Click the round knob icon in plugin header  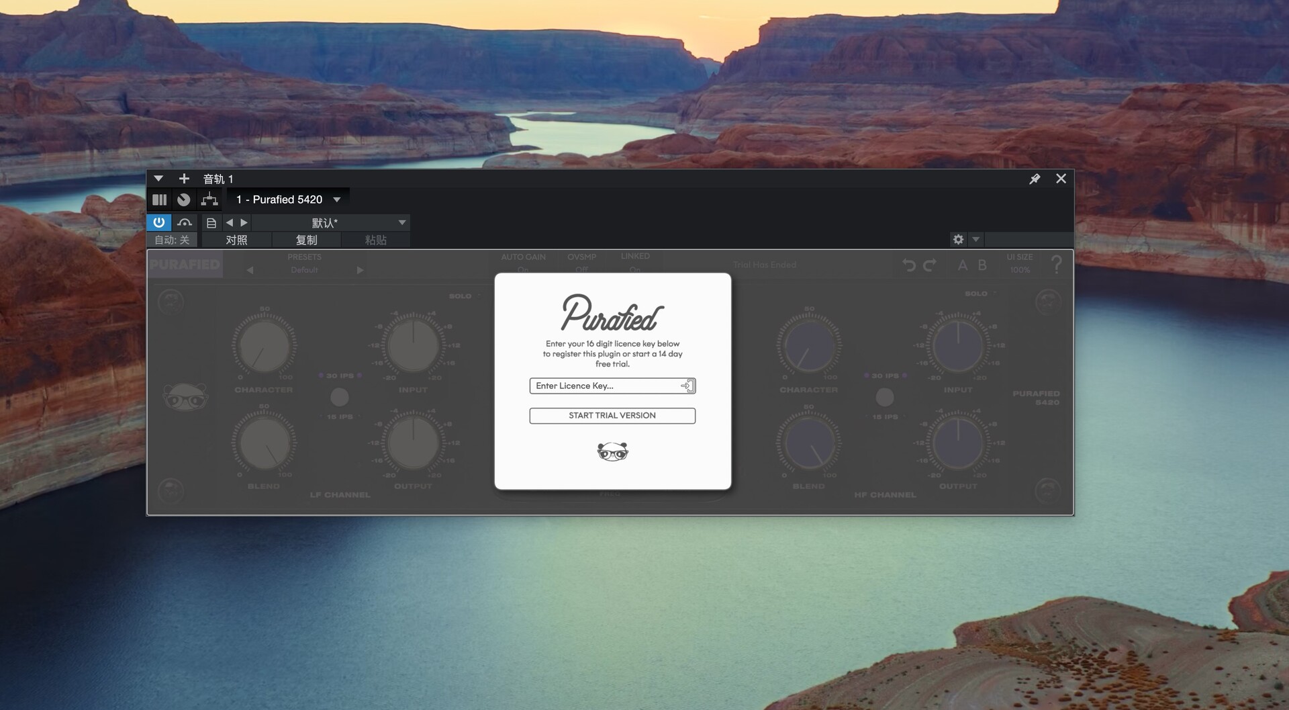point(183,199)
